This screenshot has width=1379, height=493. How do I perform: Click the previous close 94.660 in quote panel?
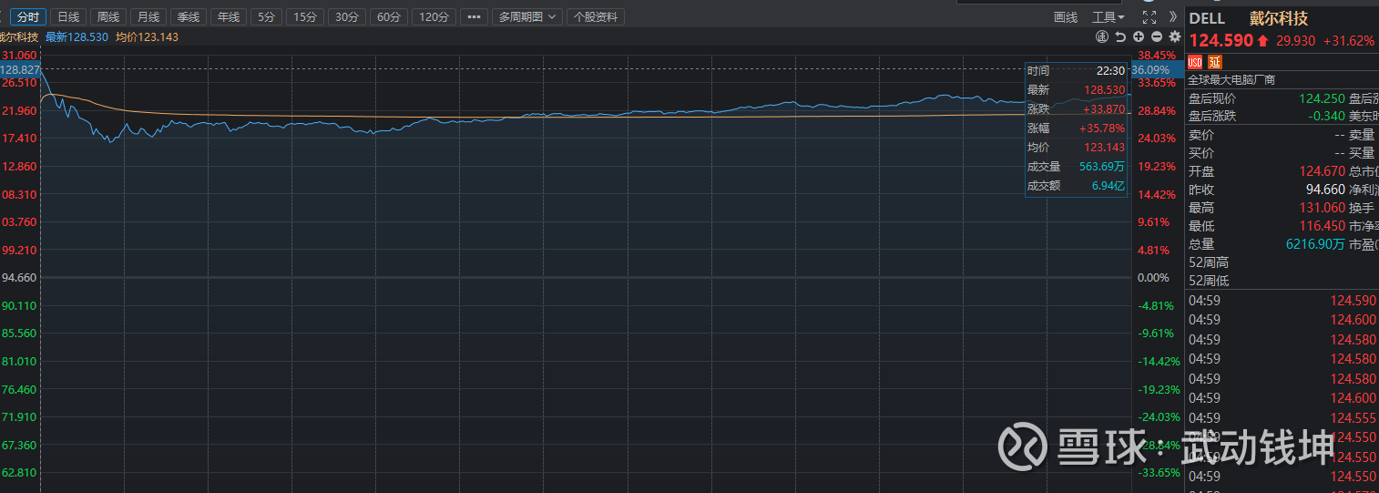[x=1325, y=190]
